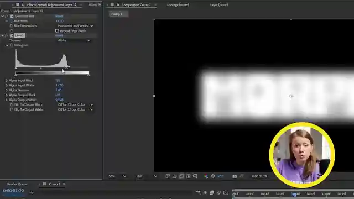Click input white triangle under histogram
Image resolution: width=354 pixels, height=199 pixels.
tap(66, 68)
